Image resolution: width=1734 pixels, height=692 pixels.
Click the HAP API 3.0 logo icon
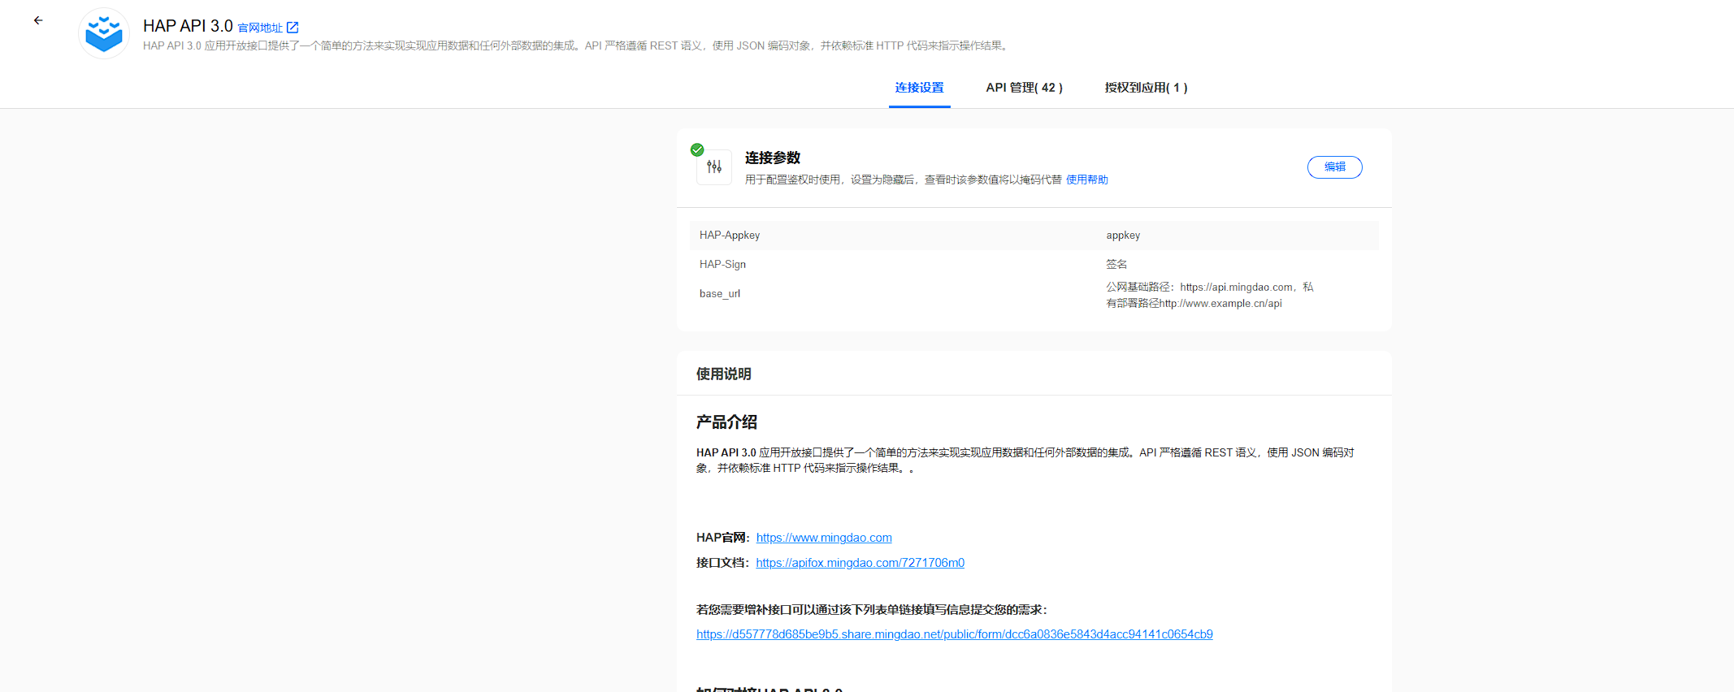coord(104,33)
